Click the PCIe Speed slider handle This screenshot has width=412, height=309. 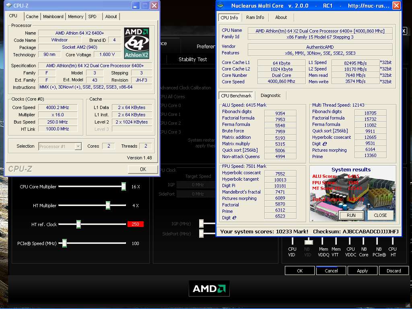tap(64, 243)
